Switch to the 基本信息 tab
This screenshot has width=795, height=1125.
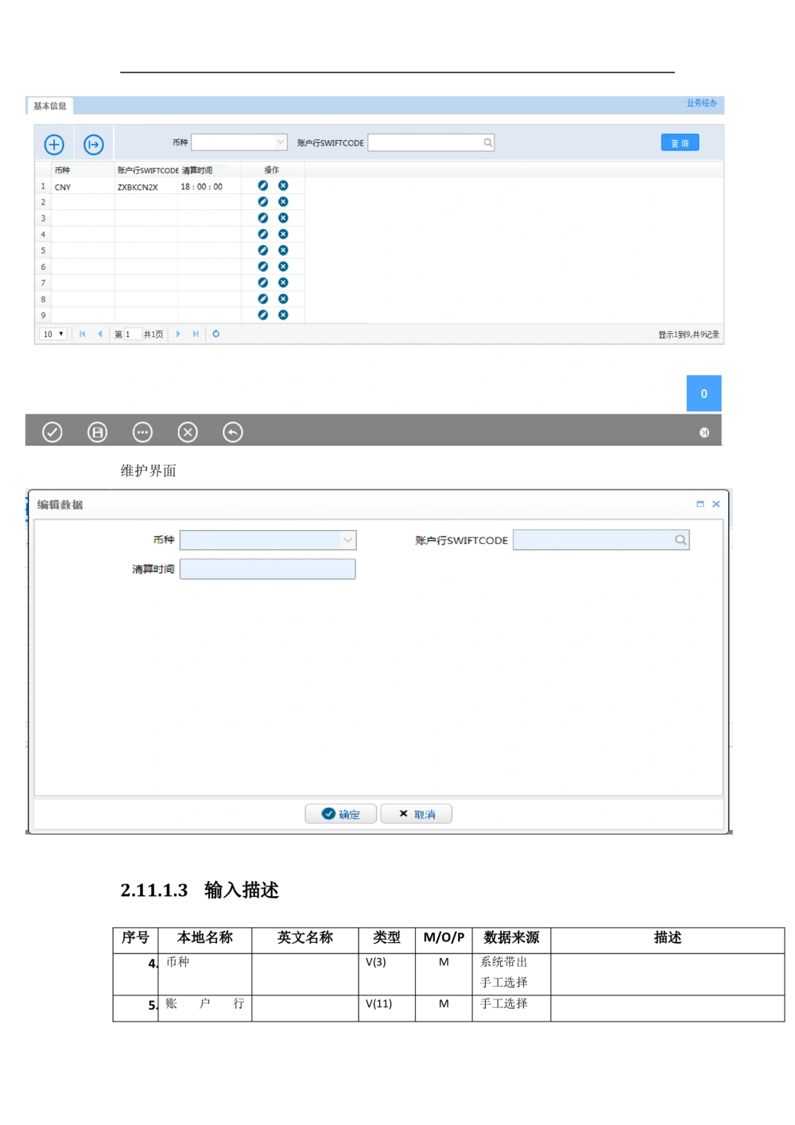pyautogui.click(x=50, y=106)
